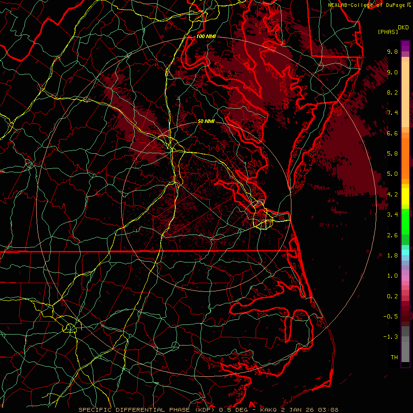The height and width of the screenshot is (413, 413).
Task: Select the 6.6 color scale value
Action: pyautogui.click(x=392, y=133)
